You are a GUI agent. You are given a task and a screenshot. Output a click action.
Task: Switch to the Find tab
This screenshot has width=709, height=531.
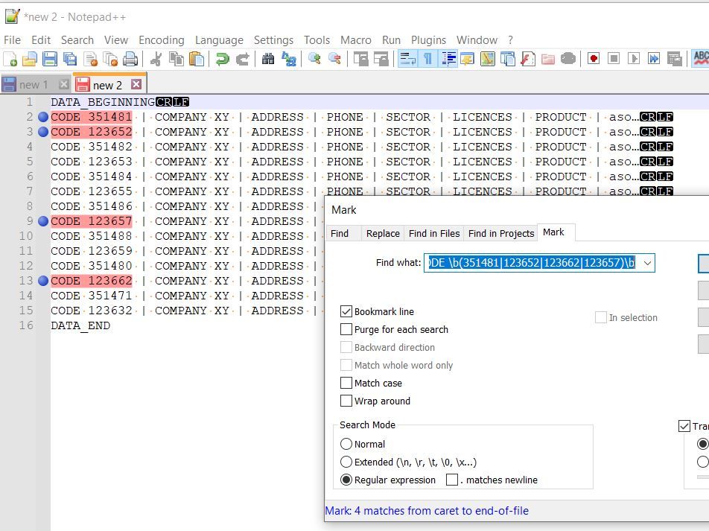pyautogui.click(x=340, y=233)
